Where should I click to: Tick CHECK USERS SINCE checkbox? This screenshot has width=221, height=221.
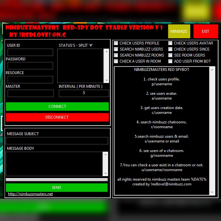170,49
